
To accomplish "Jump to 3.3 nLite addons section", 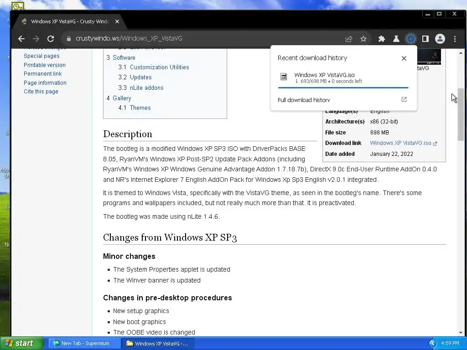I will pyautogui.click(x=140, y=88).
